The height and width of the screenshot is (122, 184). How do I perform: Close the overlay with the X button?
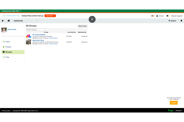[92, 19]
